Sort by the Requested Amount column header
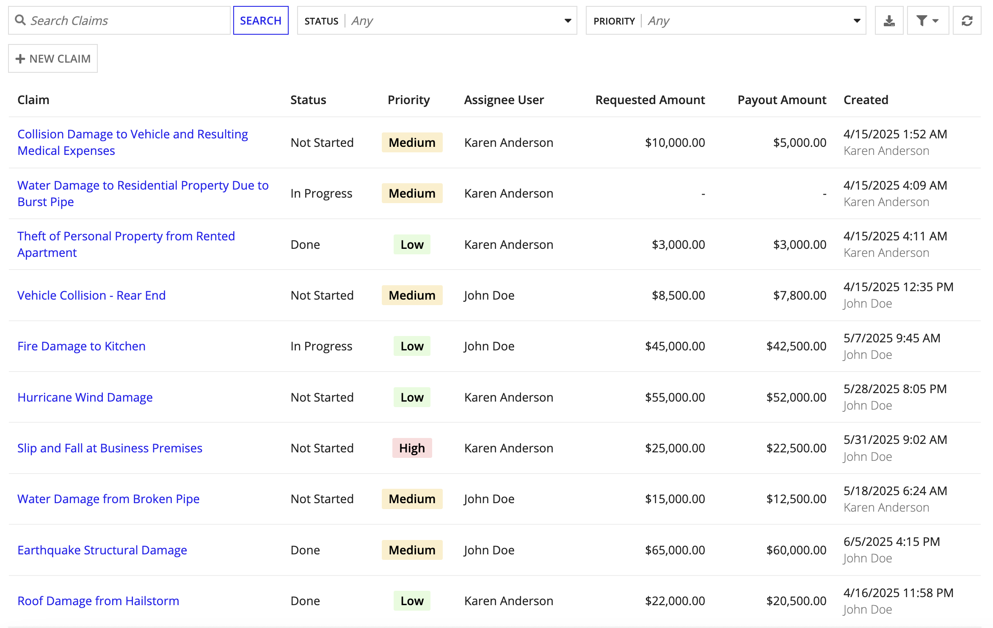The width and height of the screenshot is (993, 628). (x=650, y=100)
